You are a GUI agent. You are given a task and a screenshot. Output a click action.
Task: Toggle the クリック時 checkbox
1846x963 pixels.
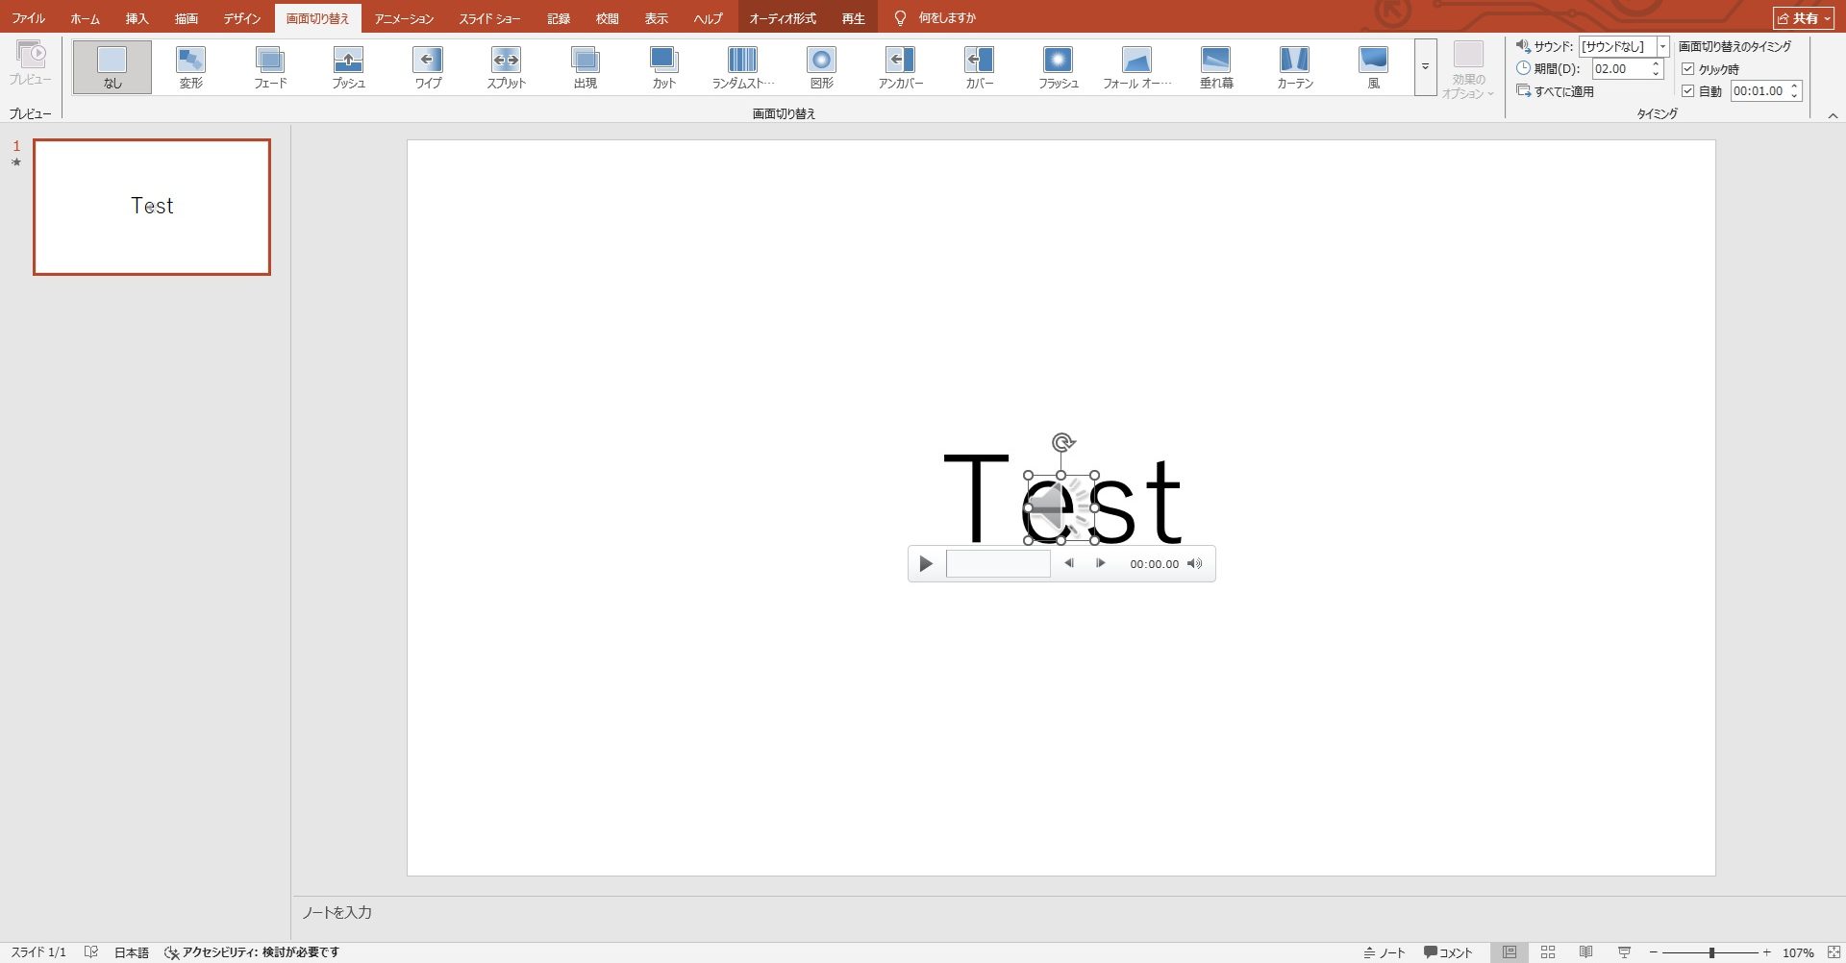coord(1687,69)
